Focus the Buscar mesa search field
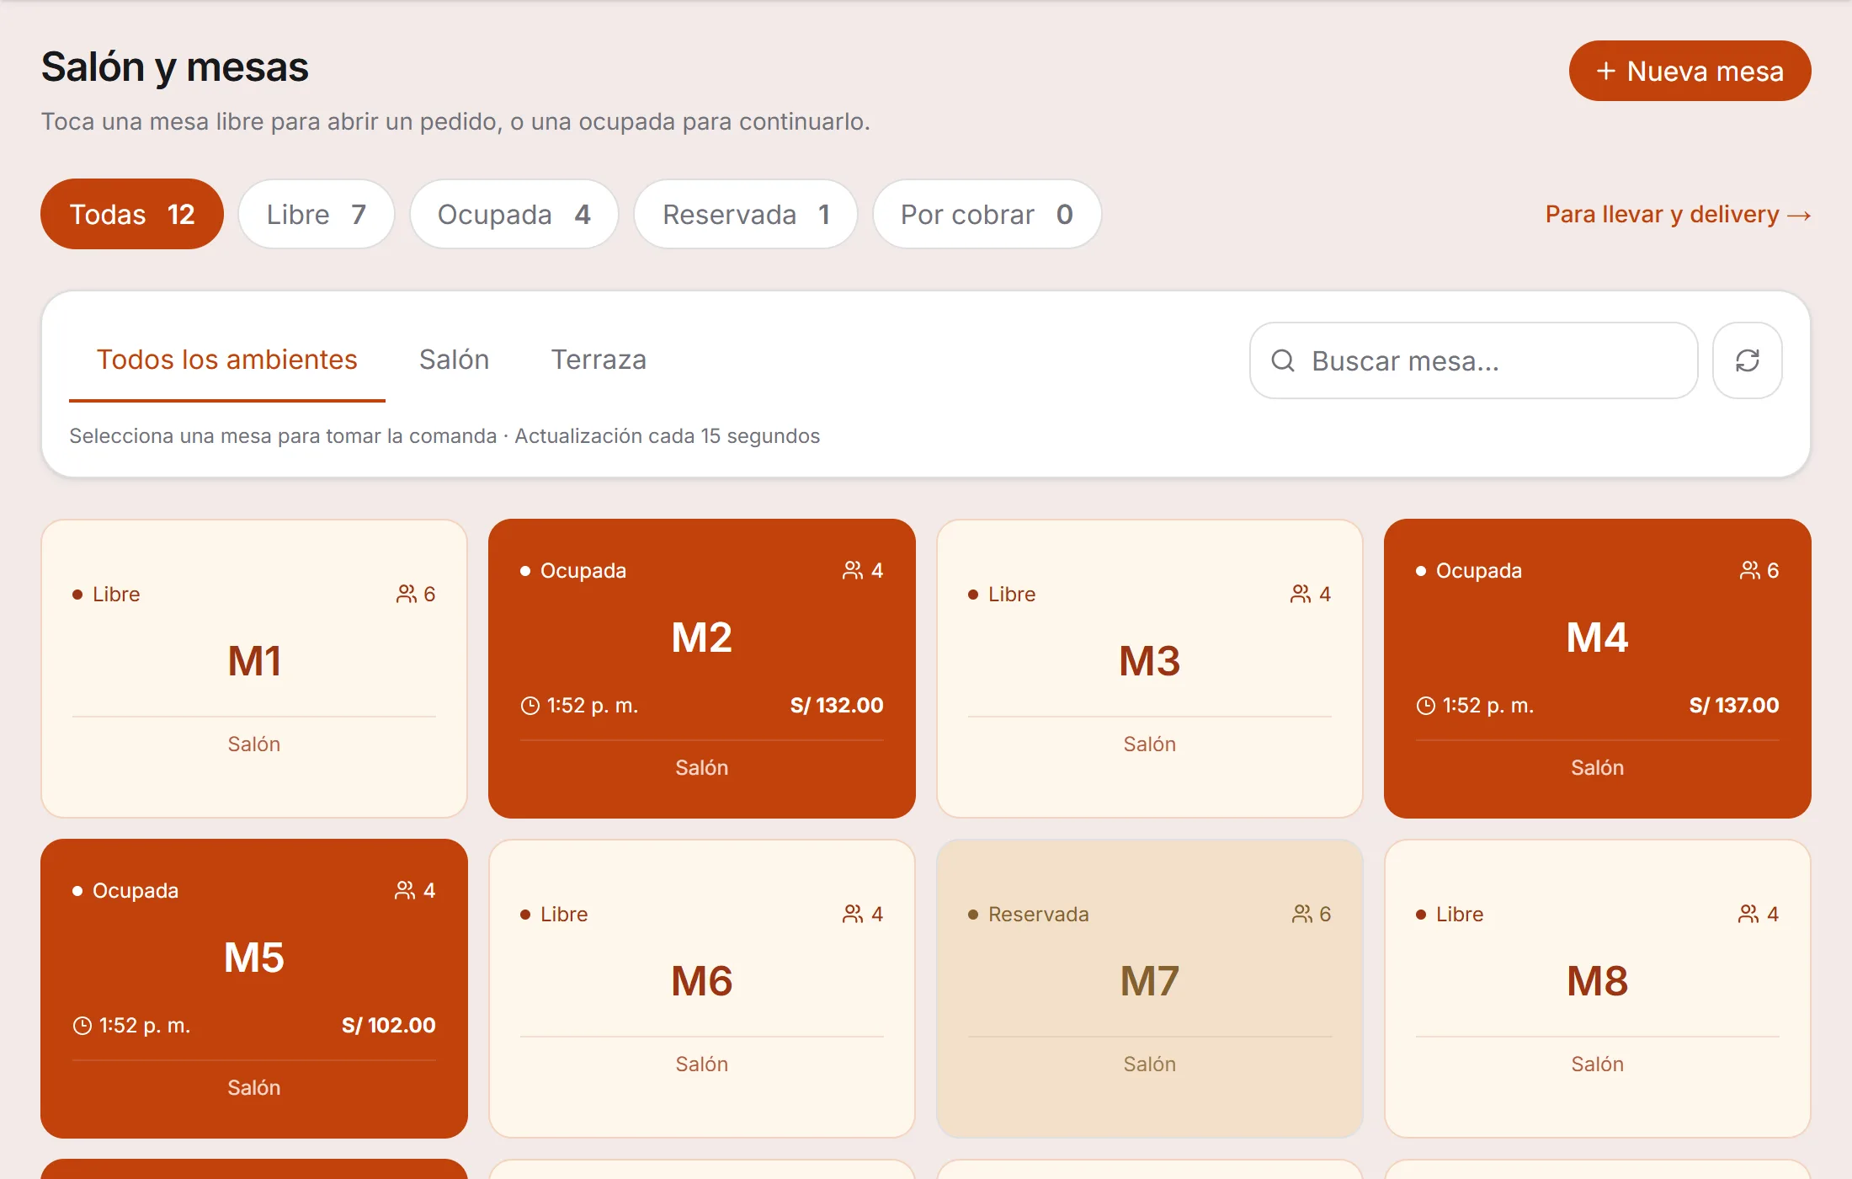 [x=1473, y=360]
